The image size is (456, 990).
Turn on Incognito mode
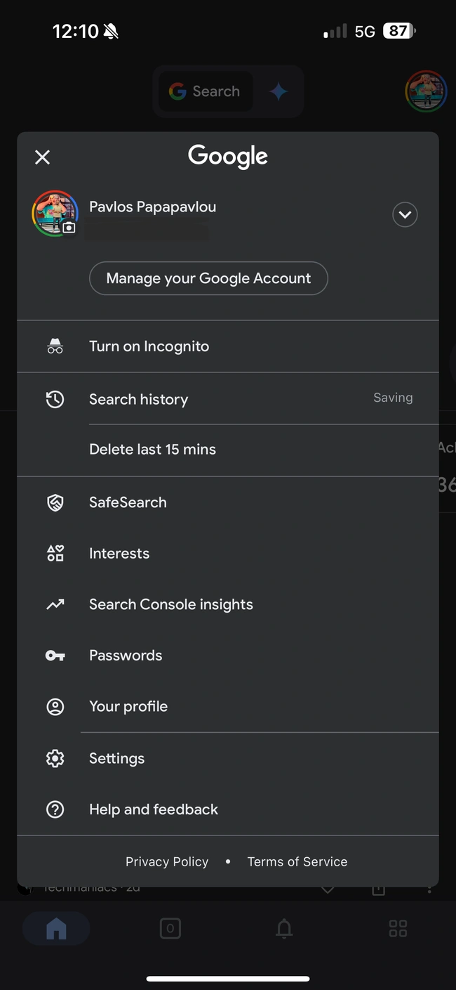(149, 346)
